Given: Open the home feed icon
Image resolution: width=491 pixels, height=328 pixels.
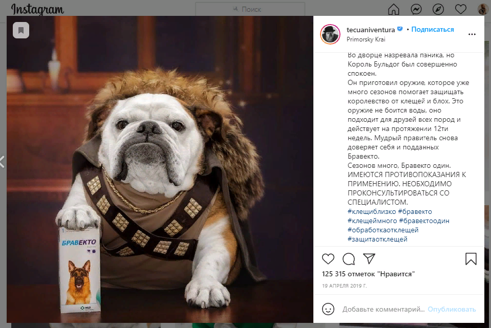Looking at the screenshot, I should click(x=394, y=9).
